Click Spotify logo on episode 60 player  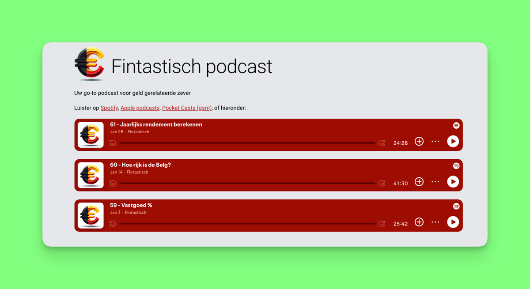456,166
